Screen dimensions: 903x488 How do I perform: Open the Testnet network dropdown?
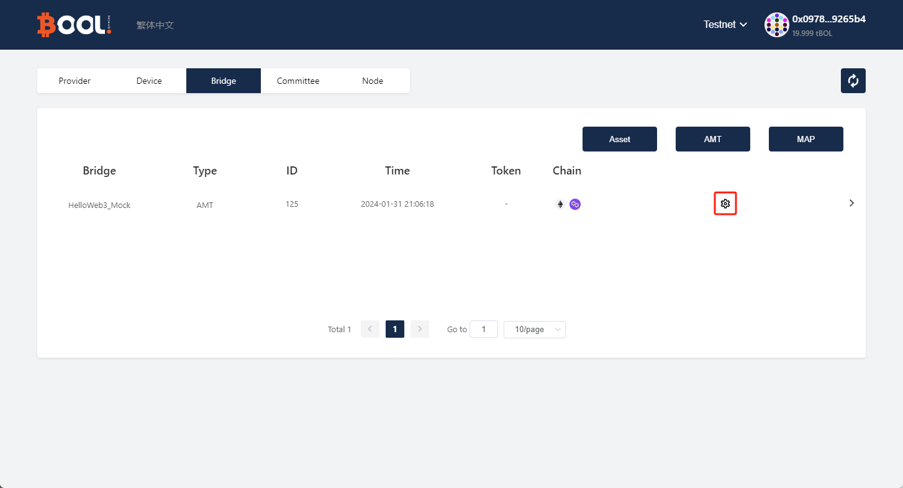tap(725, 25)
